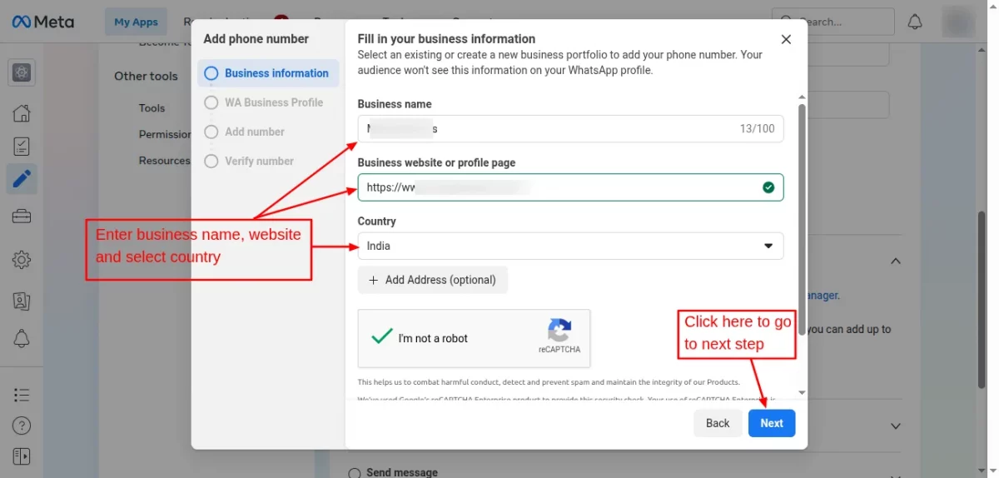Viewport: 999px width, 478px height.
Task: Open the briefcase icon in sidebar
Action: pyautogui.click(x=22, y=217)
